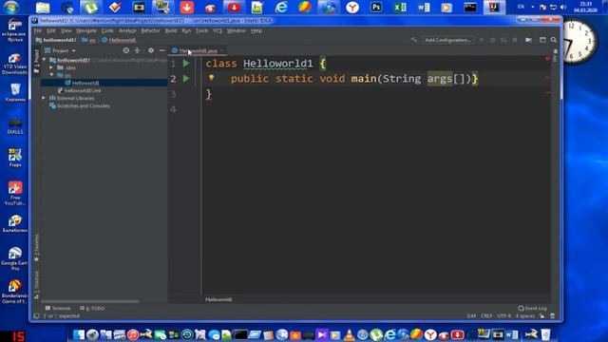Collapse the src folder in project tree
Viewport: 608px width, 342px height.
pos(51,75)
